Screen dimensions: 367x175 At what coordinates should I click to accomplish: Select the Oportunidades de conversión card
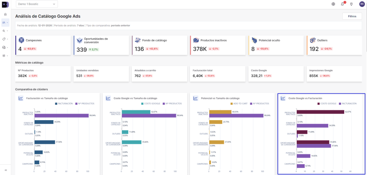pos(101,45)
